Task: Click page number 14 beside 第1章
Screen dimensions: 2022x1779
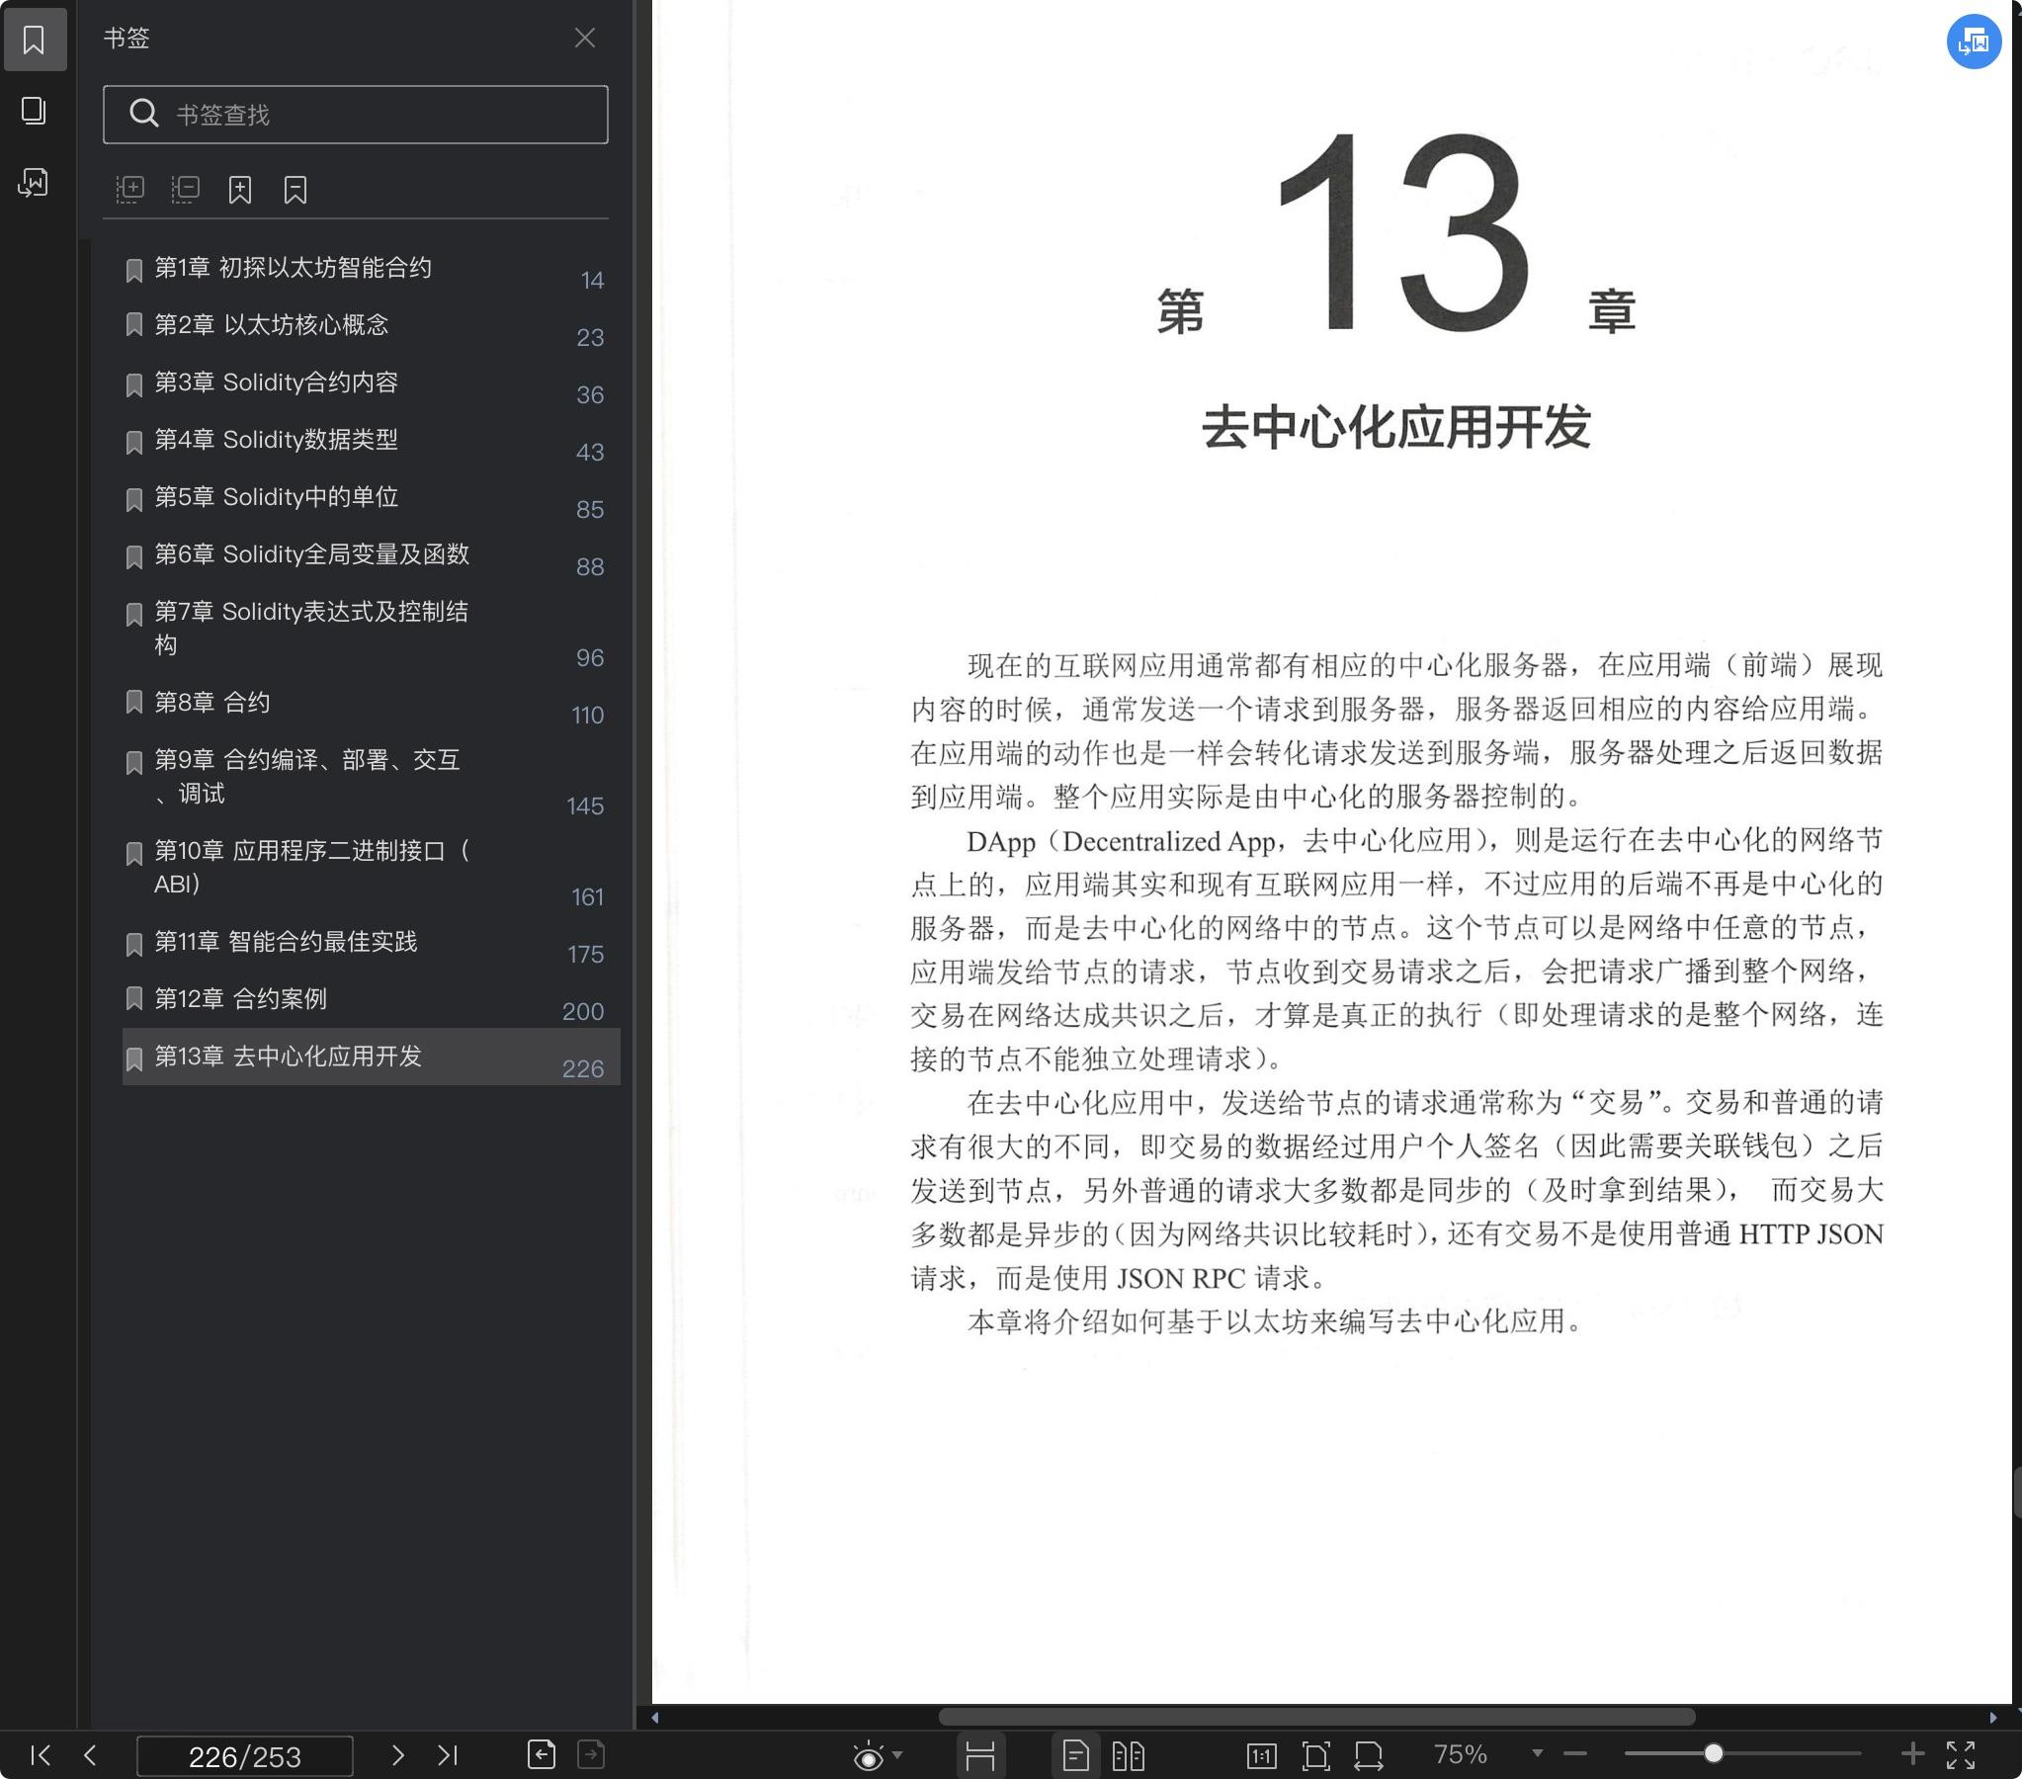Action: click(593, 281)
